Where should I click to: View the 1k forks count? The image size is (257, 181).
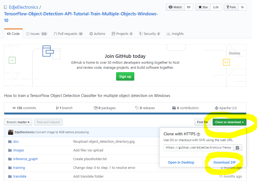pos(242,7)
